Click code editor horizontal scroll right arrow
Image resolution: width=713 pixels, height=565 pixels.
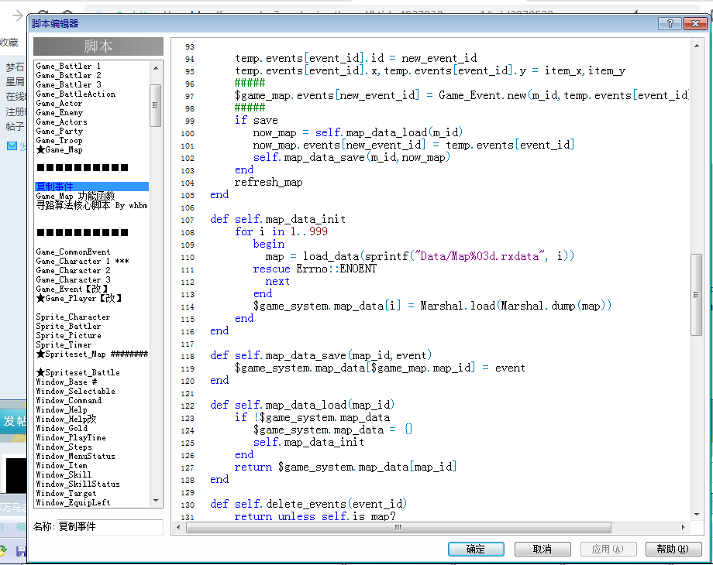pyautogui.click(x=683, y=527)
